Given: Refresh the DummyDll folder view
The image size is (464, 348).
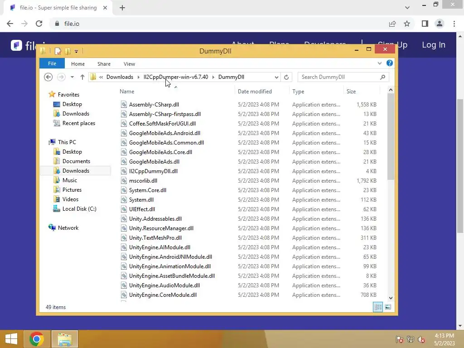Looking at the screenshot, I should coord(286,77).
